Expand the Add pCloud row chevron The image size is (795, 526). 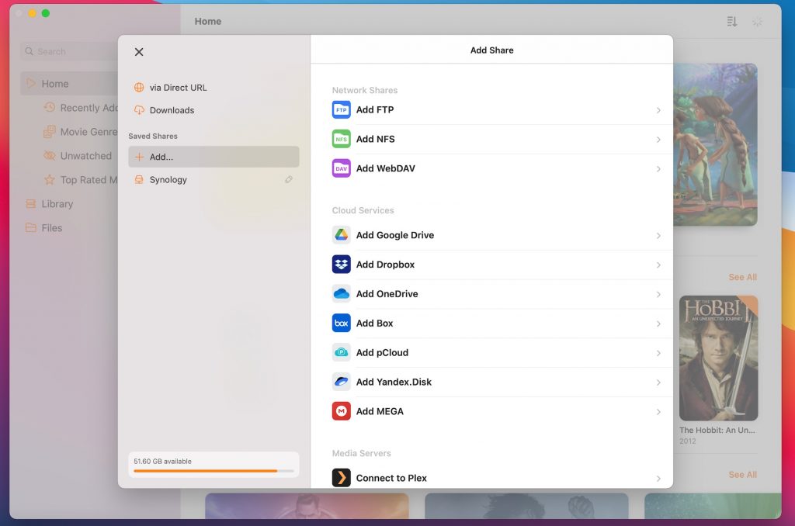[658, 353]
